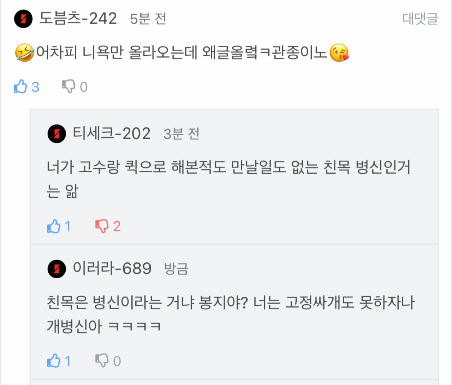The height and width of the screenshot is (385, 452).
Task: Like the comment by 도븜츠-242
Action: pos(20,87)
